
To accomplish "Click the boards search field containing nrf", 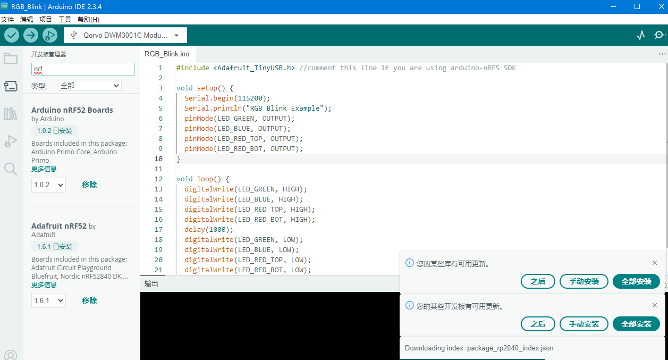I will coord(83,69).
